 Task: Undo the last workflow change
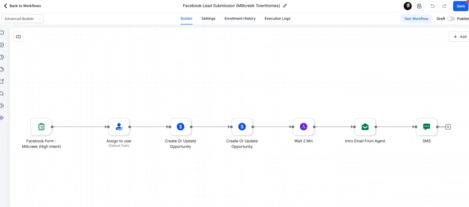click(432, 6)
